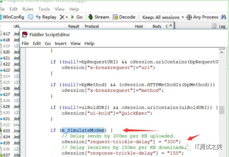Sort sessions by the Result column

[74, 26]
